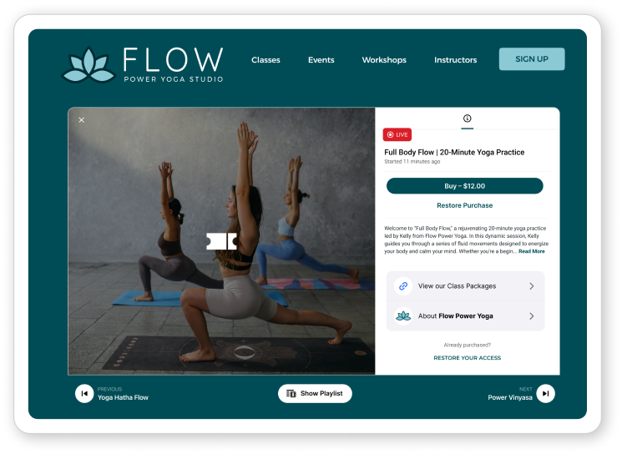Click the playlist icon in Show Playlist
The height and width of the screenshot is (454, 622).
click(x=291, y=393)
